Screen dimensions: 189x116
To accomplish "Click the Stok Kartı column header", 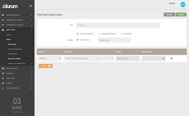I will [41, 52].
